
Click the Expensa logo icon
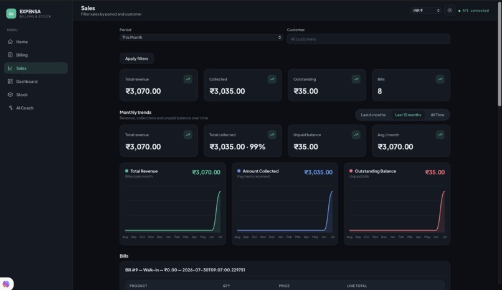(x=11, y=14)
